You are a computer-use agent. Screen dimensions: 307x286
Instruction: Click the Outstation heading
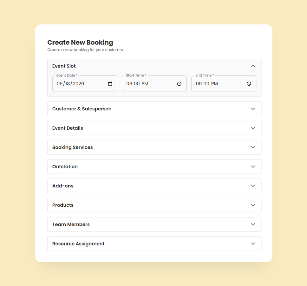[65, 166]
